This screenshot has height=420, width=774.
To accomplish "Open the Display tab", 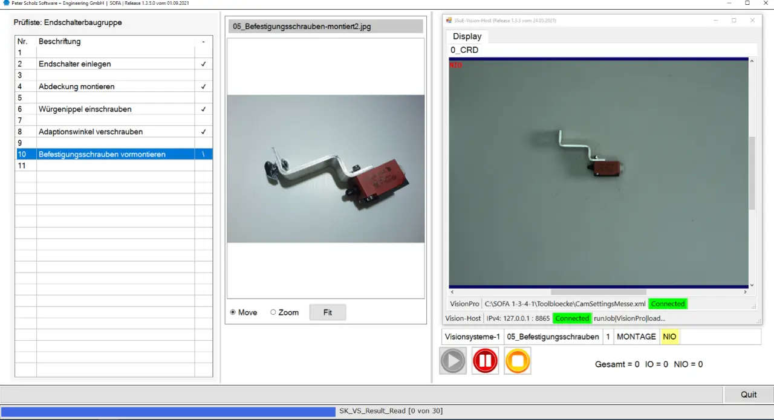I will pyautogui.click(x=467, y=36).
